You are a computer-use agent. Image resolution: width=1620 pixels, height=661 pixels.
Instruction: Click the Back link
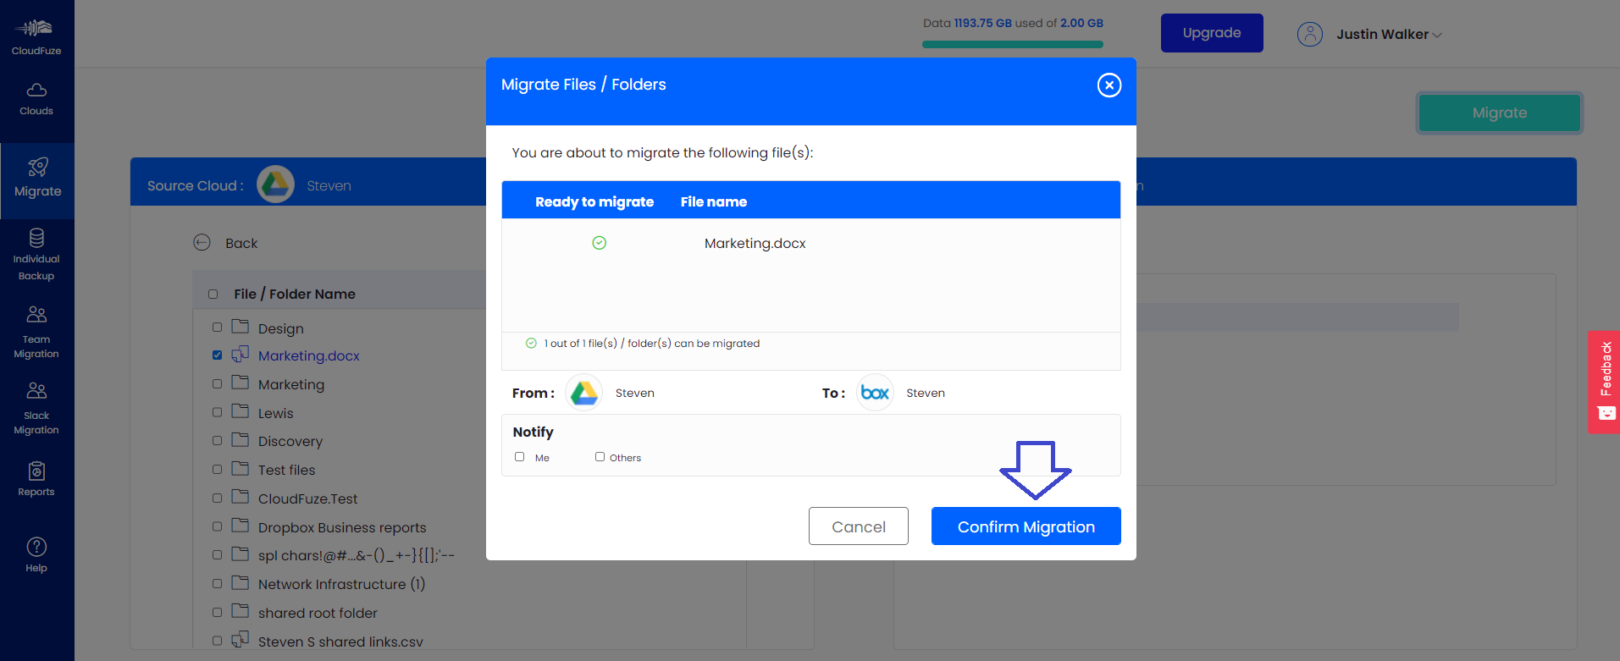click(241, 244)
